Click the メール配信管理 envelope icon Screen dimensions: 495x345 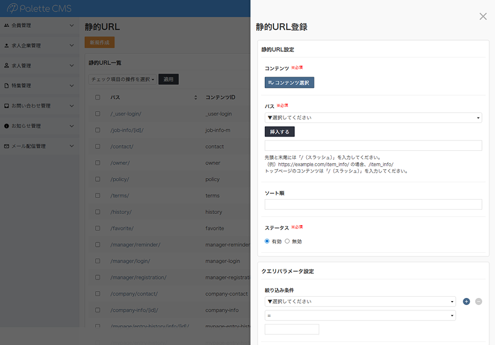6,146
